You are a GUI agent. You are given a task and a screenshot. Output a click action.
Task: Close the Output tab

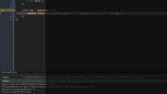(x=22, y=77)
